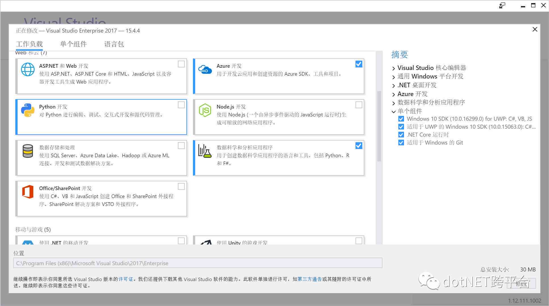Viewport: 549px width, 306px height.
Task: Uncheck 数据科学和分析应用程序 workload
Action: [x=359, y=146]
